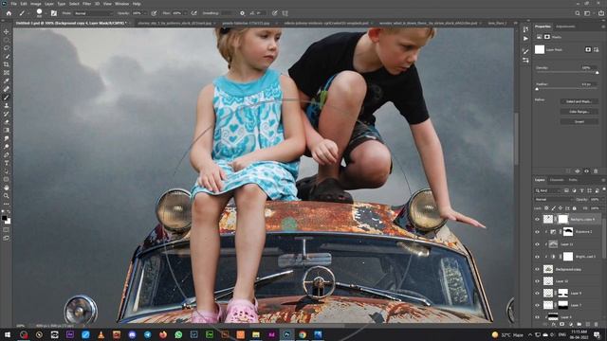Screen dimensions: 607x341
Task: Select the pixel mask icon in Properties
Action: point(588,49)
